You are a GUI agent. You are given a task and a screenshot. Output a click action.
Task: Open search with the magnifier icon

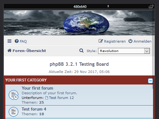(81, 51)
